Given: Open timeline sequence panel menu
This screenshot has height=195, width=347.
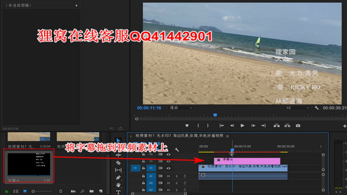Looking at the screenshot, I should click(x=227, y=136).
